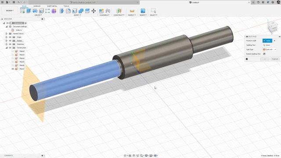This screenshot has width=281, height=158.
Task: Switch to the Sheet Metal tab
Action: (x=52, y=6)
